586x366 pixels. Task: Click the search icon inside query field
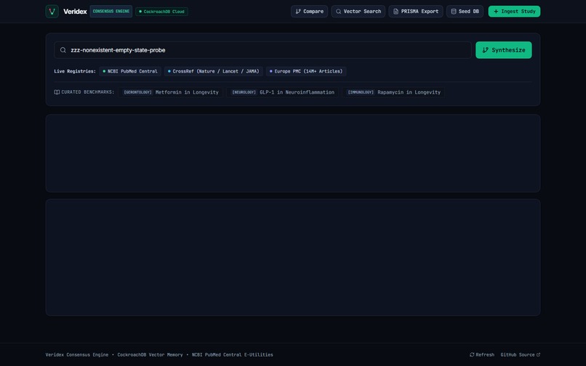(x=63, y=50)
